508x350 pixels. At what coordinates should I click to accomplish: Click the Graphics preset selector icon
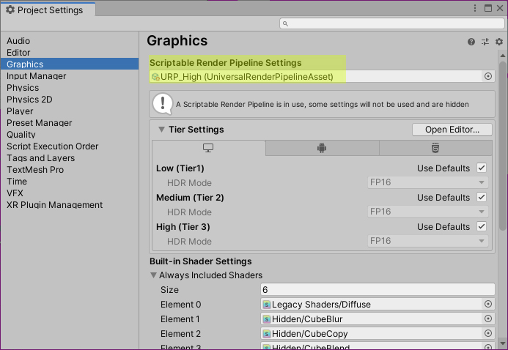coord(485,42)
